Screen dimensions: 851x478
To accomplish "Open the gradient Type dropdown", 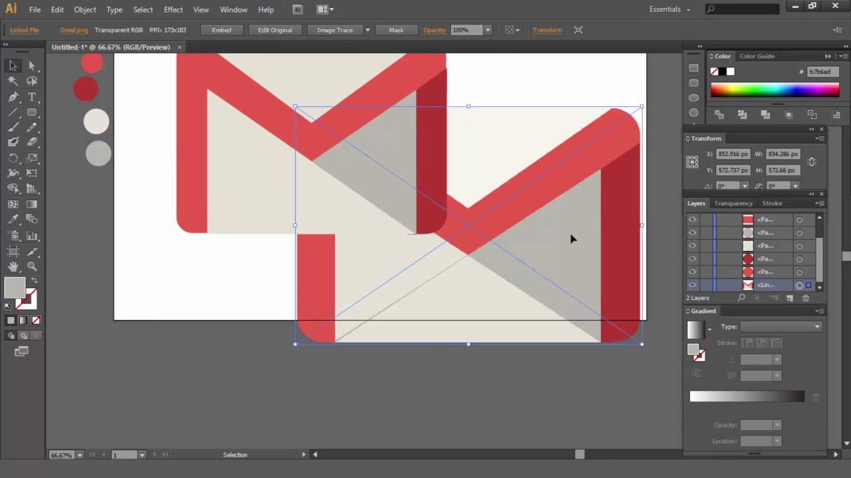I will point(816,327).
